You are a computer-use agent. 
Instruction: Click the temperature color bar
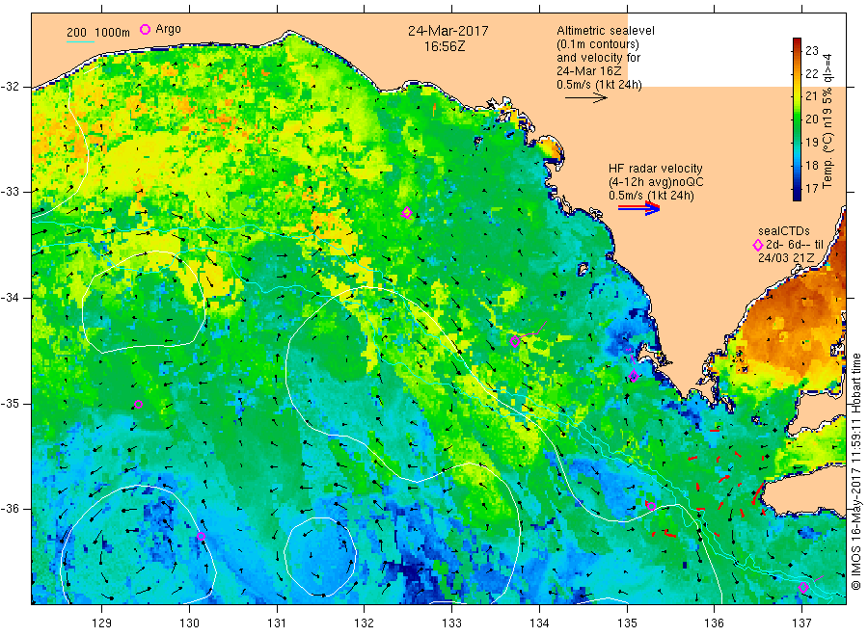[797, 119]
